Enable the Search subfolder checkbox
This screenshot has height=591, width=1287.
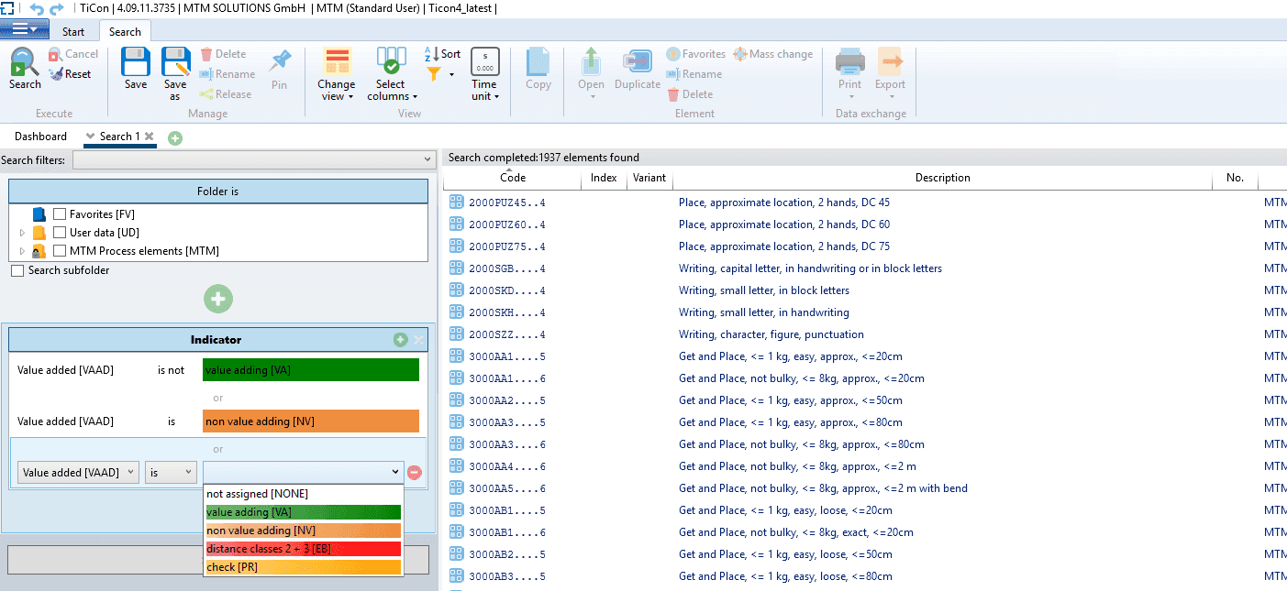[17, 271]
